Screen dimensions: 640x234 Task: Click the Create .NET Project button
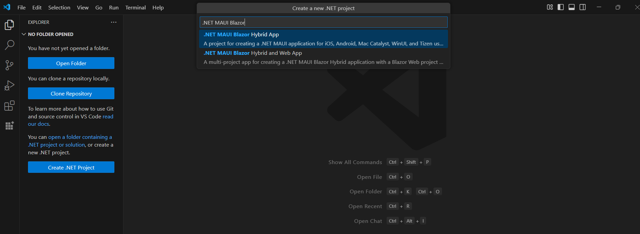pyautogui.click(x=71, y=167)
